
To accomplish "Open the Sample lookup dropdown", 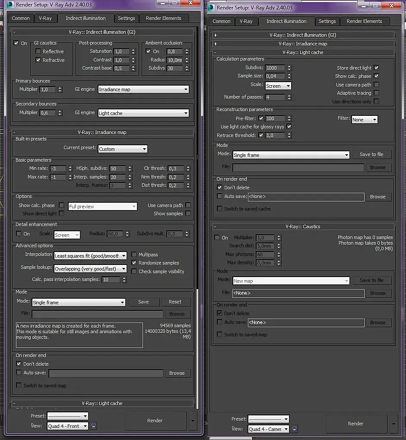I will pyautogui.click(x=90, y=269).
